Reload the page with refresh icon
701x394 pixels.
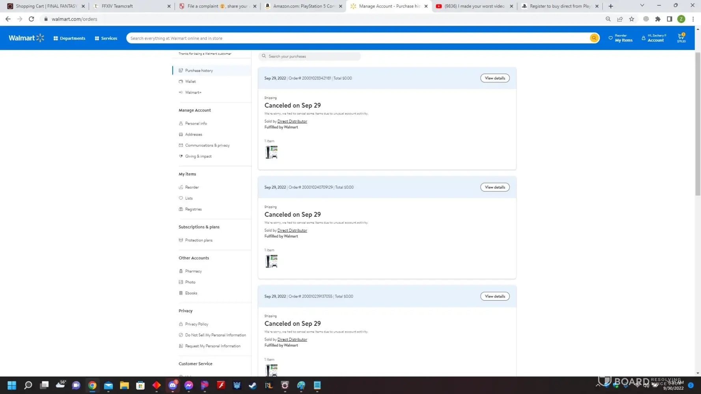tap(32, 19)
